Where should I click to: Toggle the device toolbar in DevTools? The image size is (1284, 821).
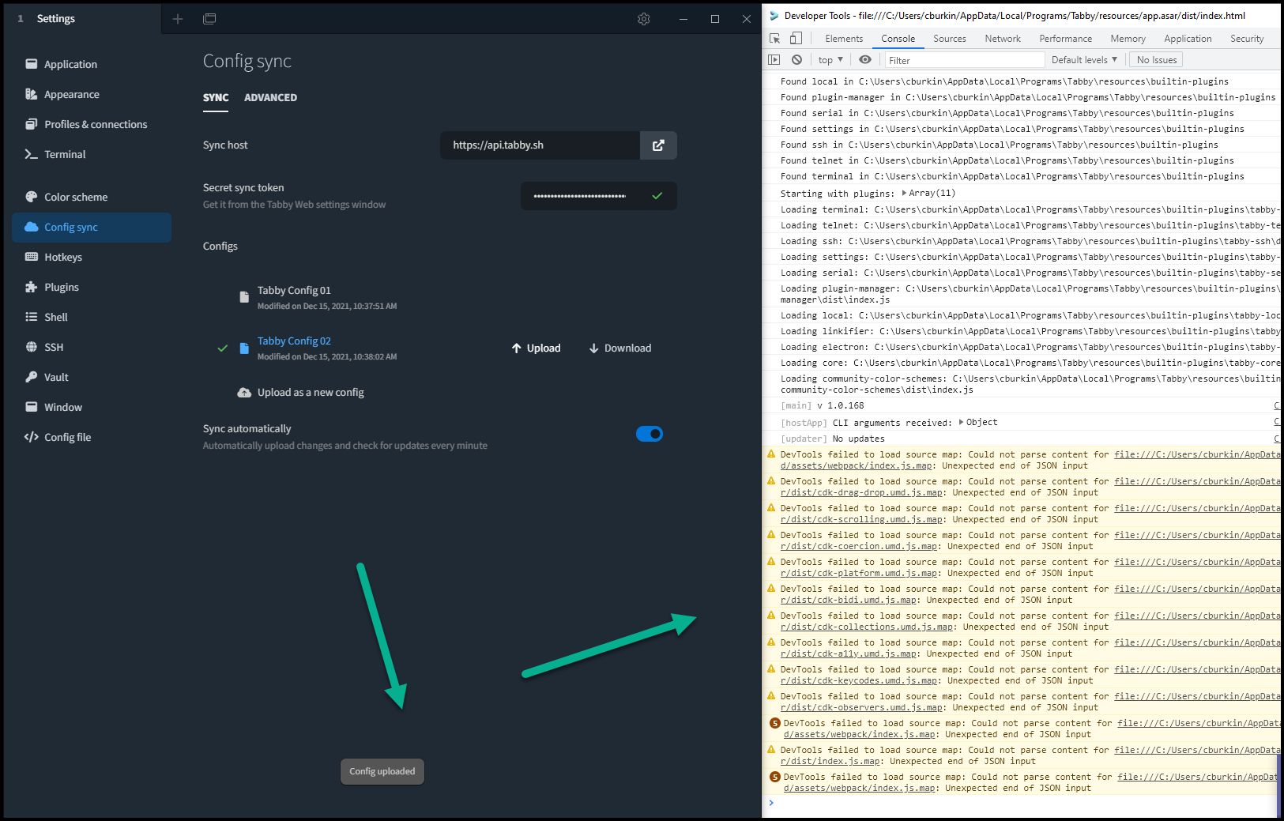795,37
